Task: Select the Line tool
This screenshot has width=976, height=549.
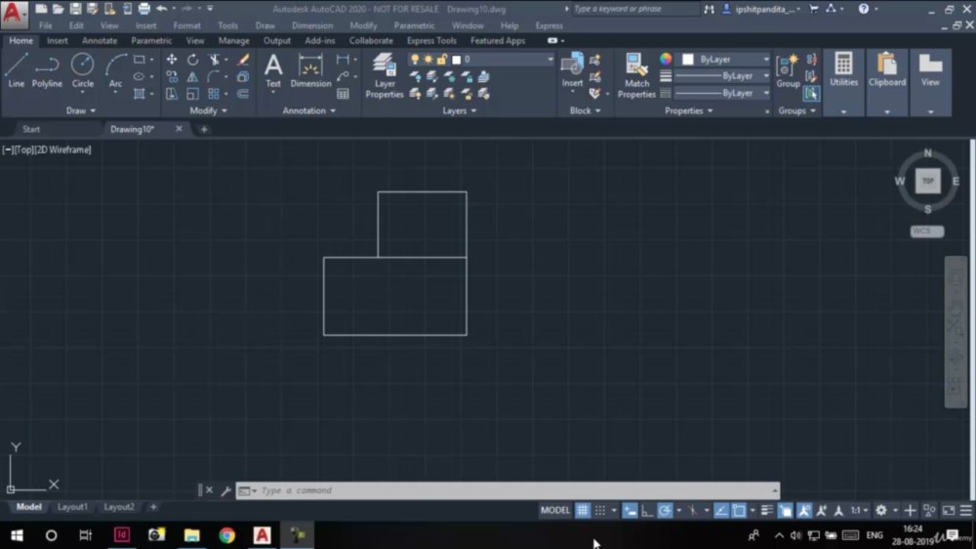Action: [x=17, y=70]
